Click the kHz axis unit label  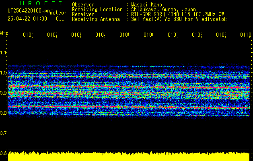click(4, 33)
